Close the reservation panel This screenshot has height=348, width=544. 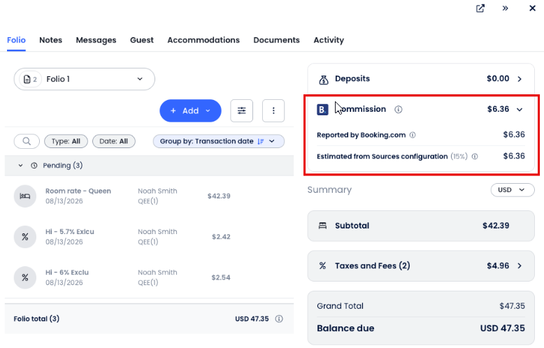(532, 8)
